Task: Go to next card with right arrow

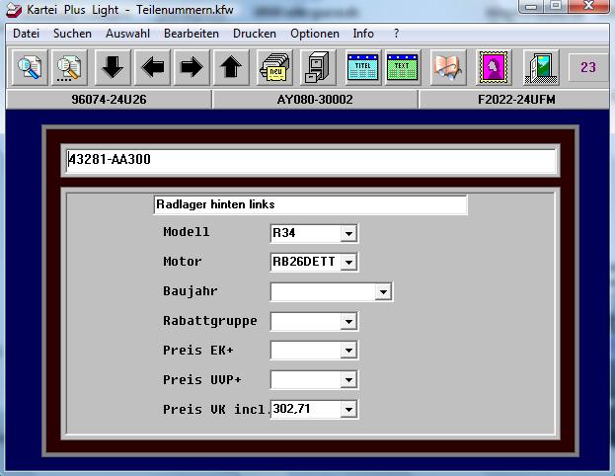Action: tap(192, 68)
